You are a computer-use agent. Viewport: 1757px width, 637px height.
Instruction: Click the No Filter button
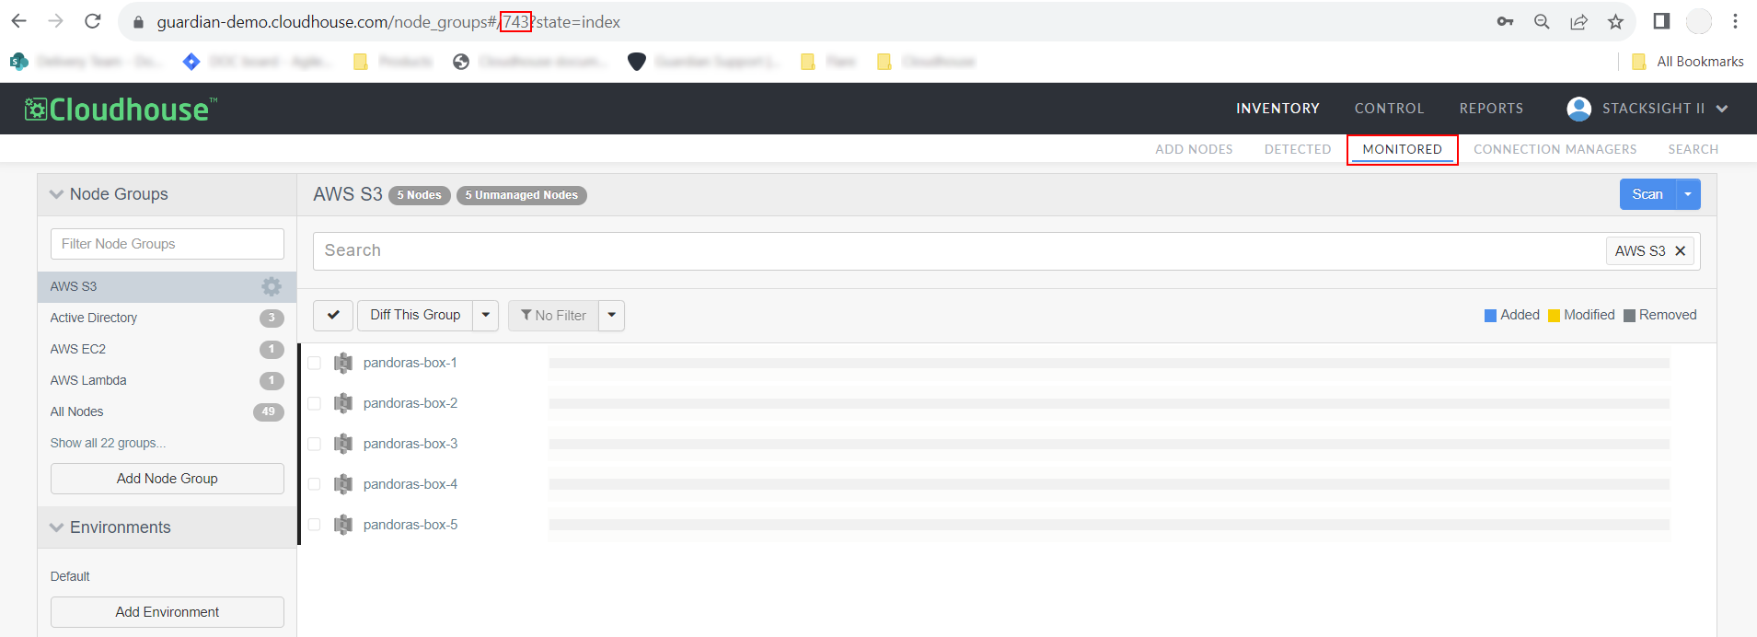click(x=553, y=315)
